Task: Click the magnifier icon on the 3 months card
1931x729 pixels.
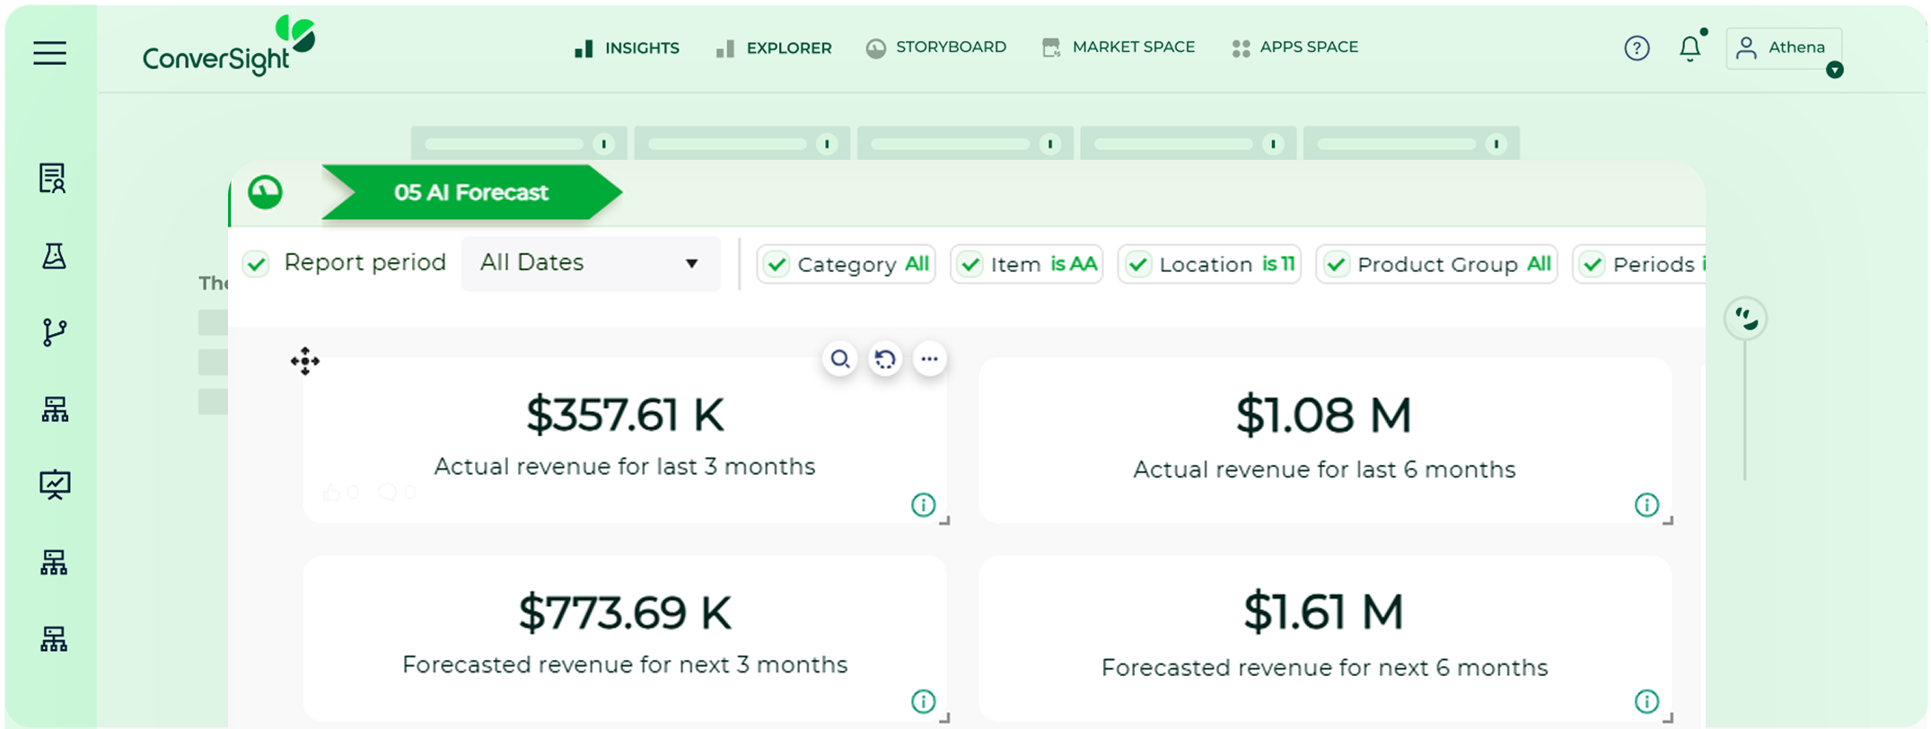Action: point(840,359)
